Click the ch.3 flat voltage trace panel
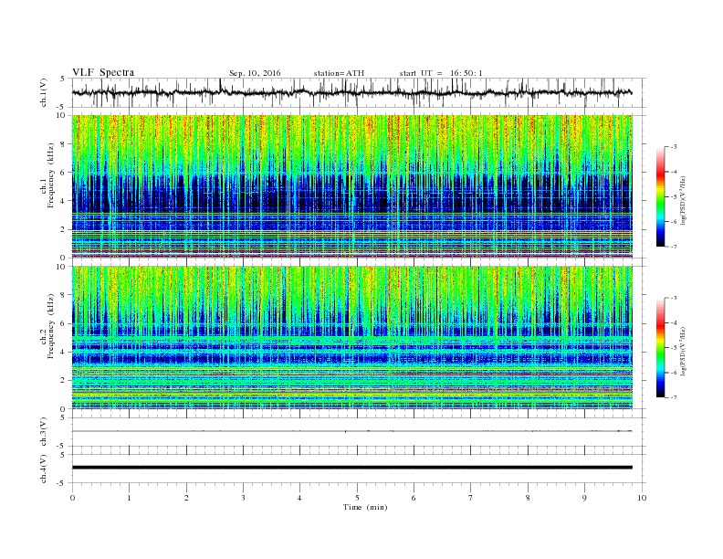Screen dimensions: 723x559 pos(359,432)
